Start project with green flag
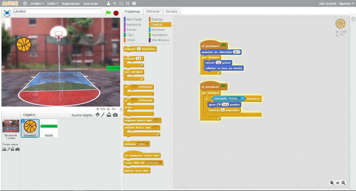 click(108, 13)
